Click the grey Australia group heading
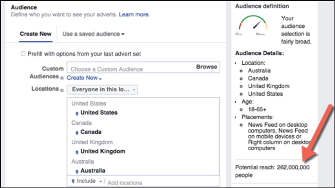The width and height of the screenshot is (335, 188). 83,162
